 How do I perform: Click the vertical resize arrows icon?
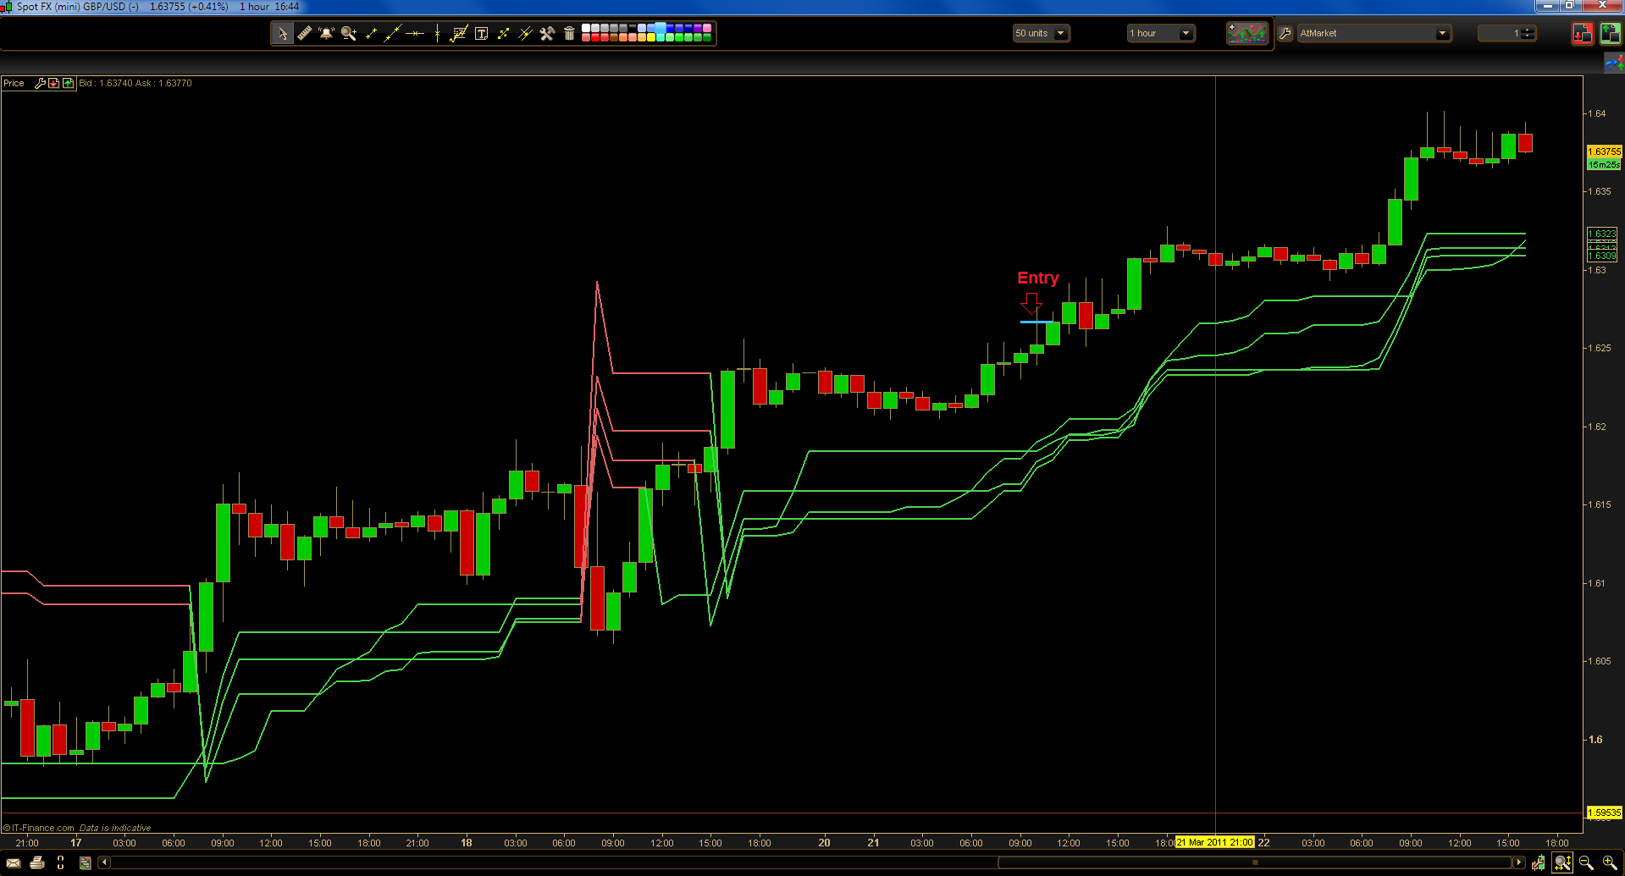pyautogui.click(x=61, y=862)
